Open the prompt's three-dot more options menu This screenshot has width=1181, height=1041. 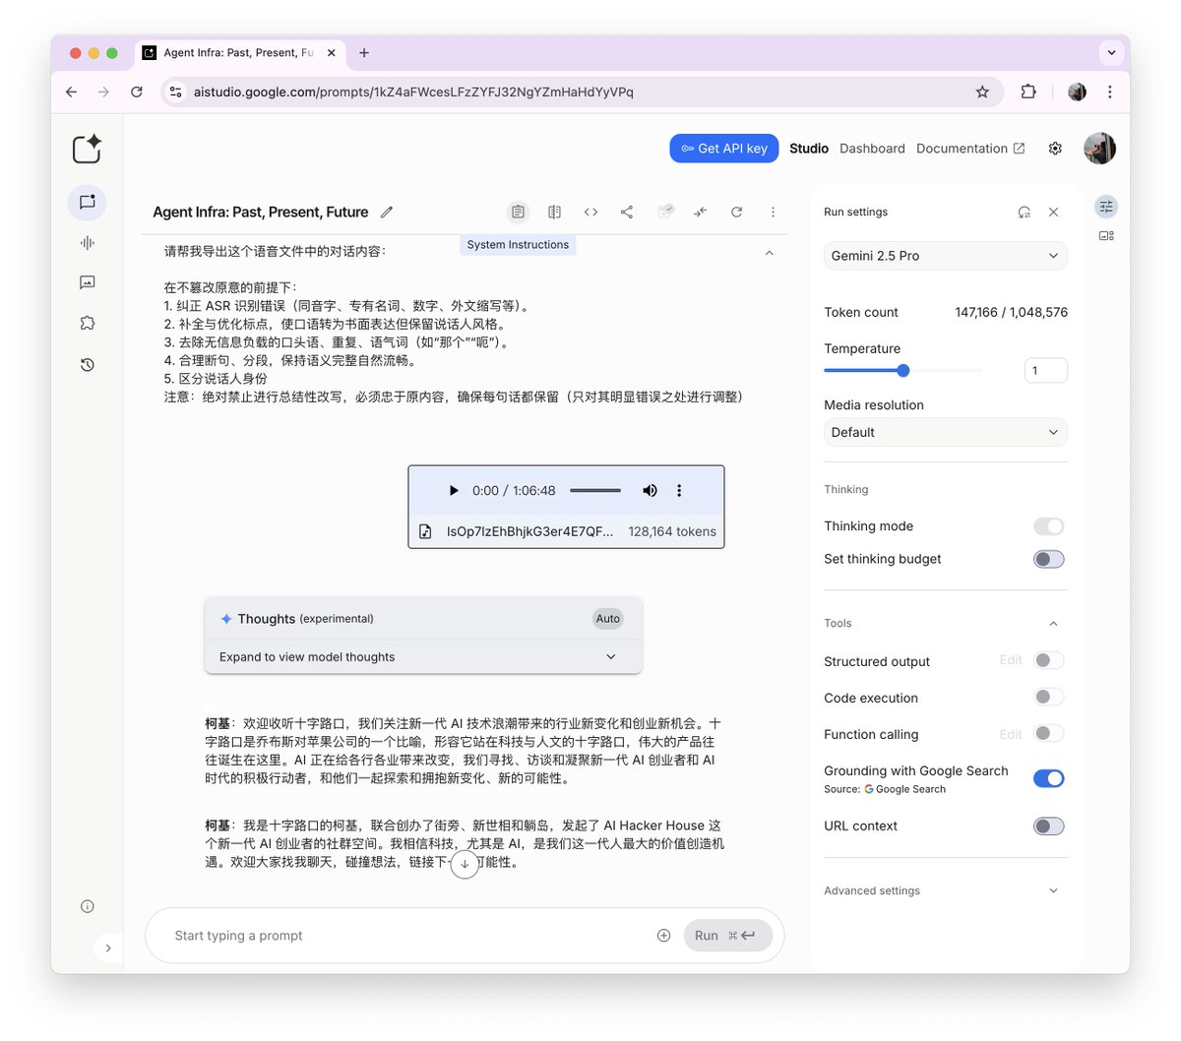pyautogui.click(x=773, y=212)
